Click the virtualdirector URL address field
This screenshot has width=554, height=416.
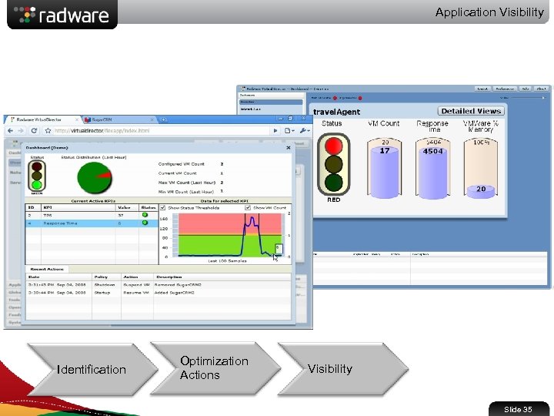pos(162,131)
